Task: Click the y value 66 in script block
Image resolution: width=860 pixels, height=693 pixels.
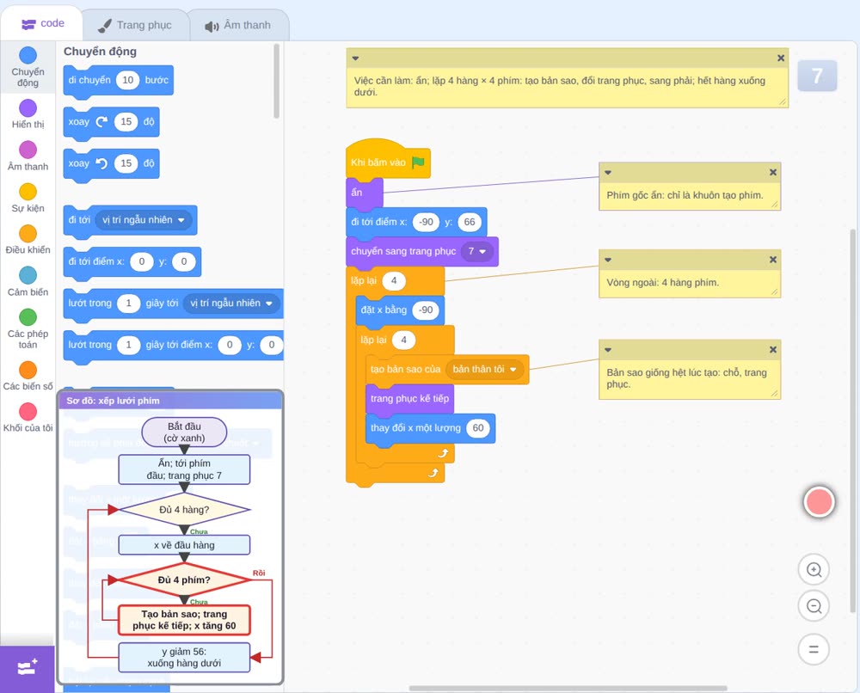Action: click(470, 222)
